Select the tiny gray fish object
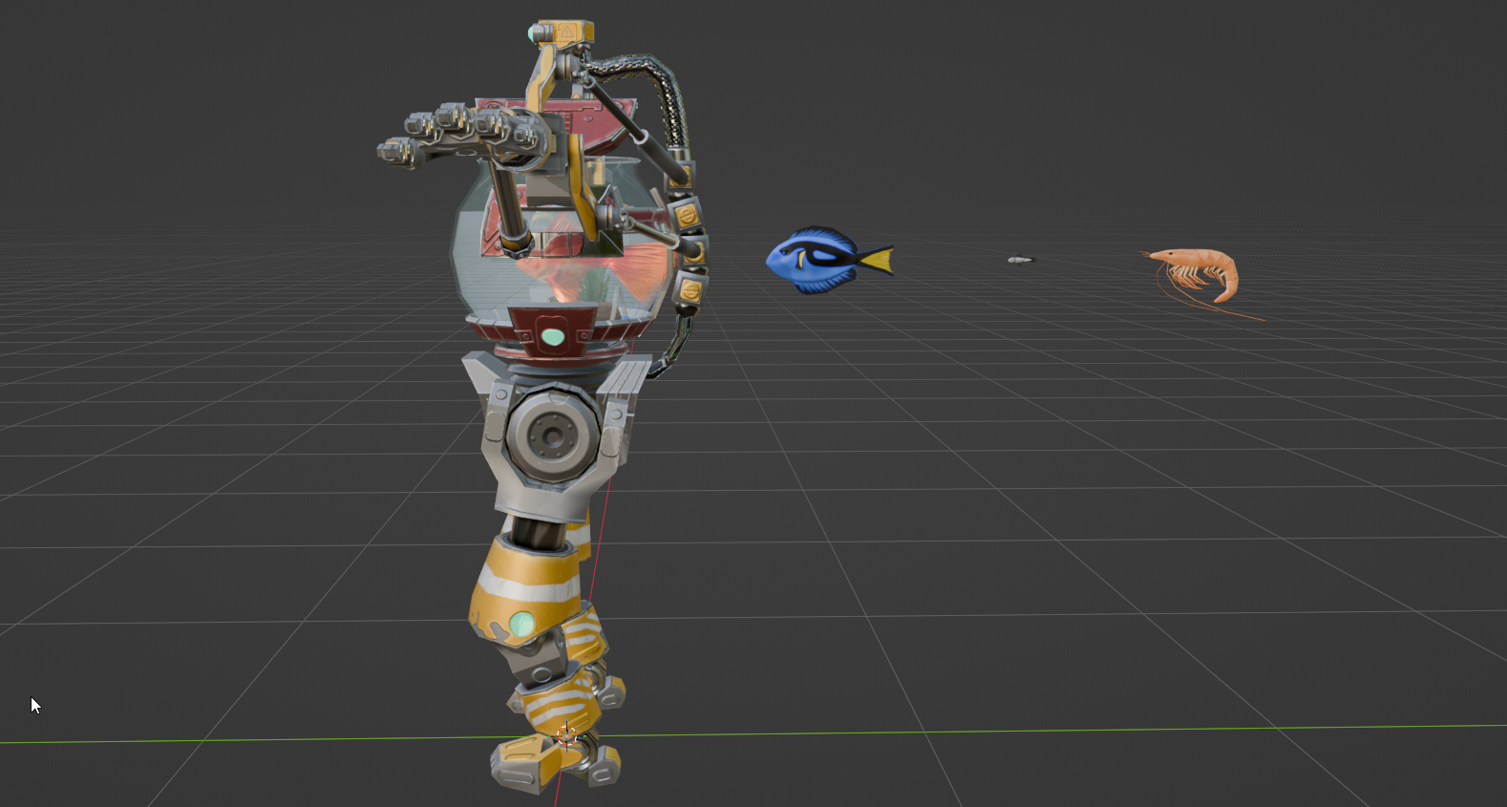 1020,259
